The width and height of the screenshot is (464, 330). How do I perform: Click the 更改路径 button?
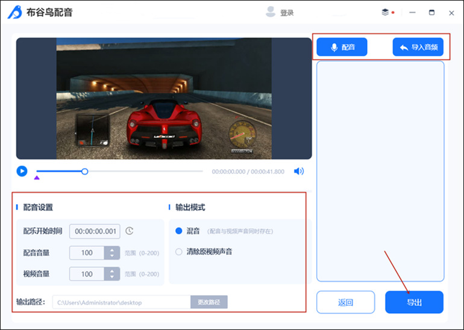click(209, 302)
